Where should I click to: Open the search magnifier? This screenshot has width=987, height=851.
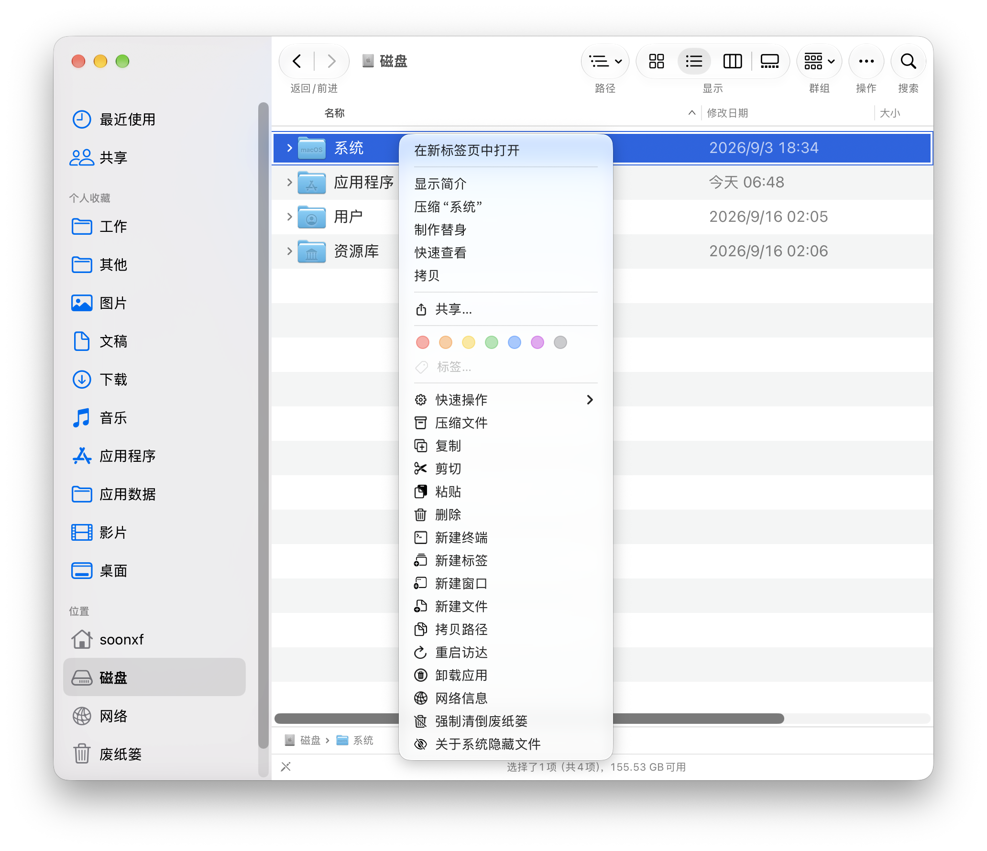tap(908, 61)
